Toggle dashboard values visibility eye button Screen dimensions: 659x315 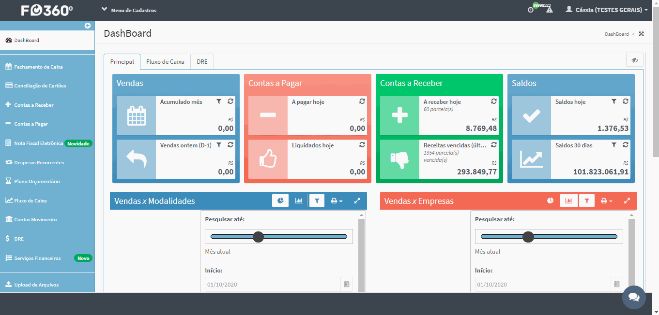tap(635, 60)
